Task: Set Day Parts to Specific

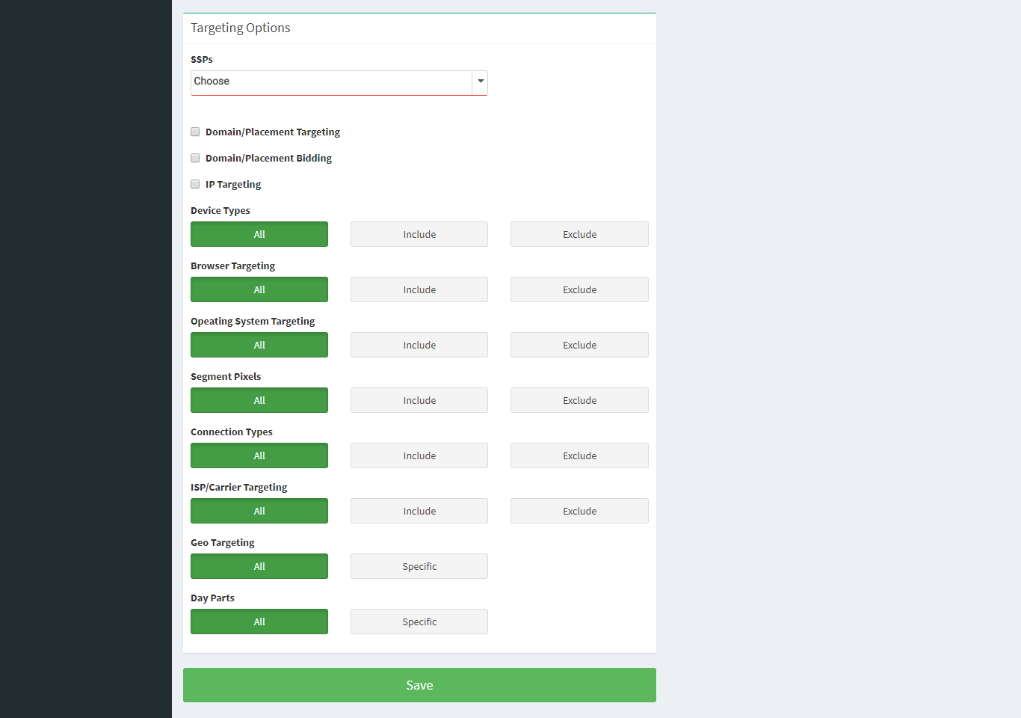Action: click(419, 622)
